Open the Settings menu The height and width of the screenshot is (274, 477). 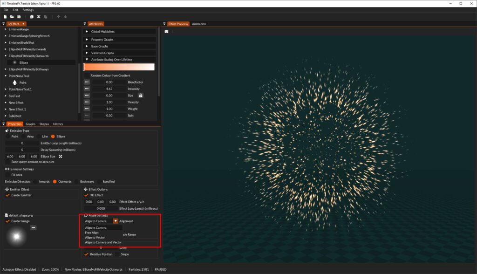coord(28,9)
